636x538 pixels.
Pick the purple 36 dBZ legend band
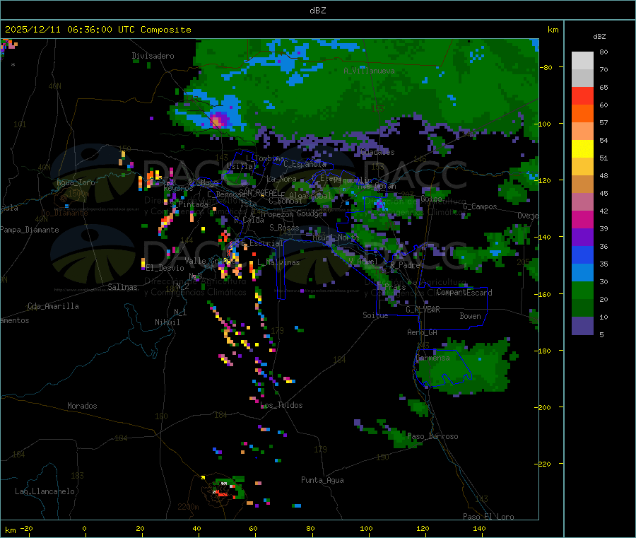click(x=582, y=238)
